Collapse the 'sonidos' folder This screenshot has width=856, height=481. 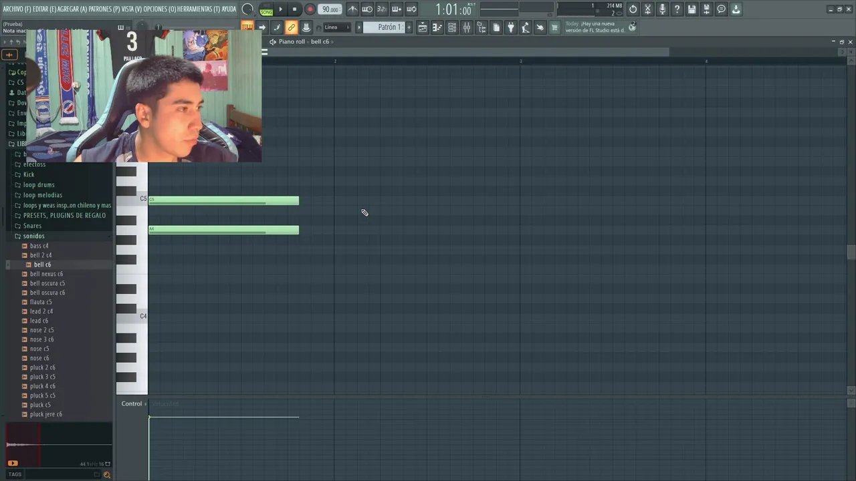(x=33, y=236)
